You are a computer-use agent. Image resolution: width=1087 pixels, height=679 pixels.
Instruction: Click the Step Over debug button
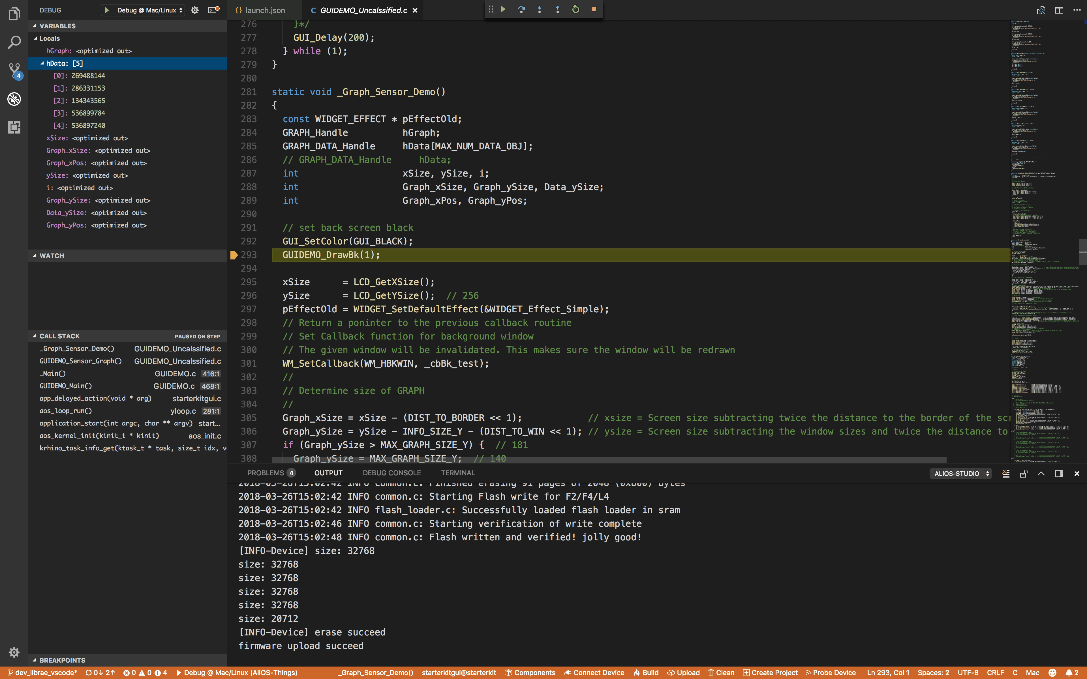pos(521,9)
